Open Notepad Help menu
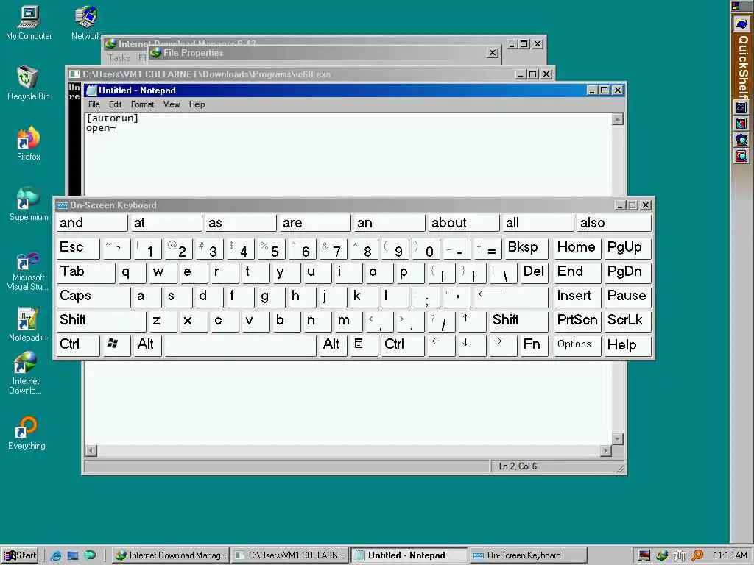754x565 pixels. [197, 104]
